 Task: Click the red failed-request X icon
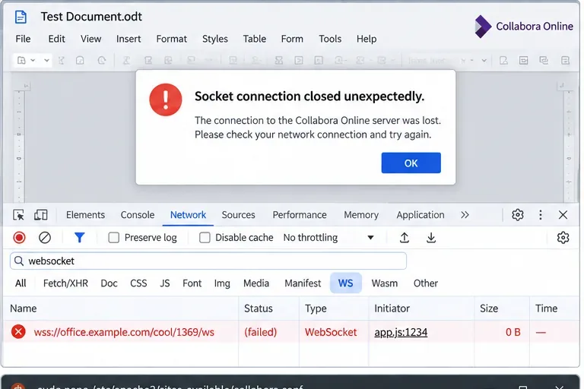(18, 332)
